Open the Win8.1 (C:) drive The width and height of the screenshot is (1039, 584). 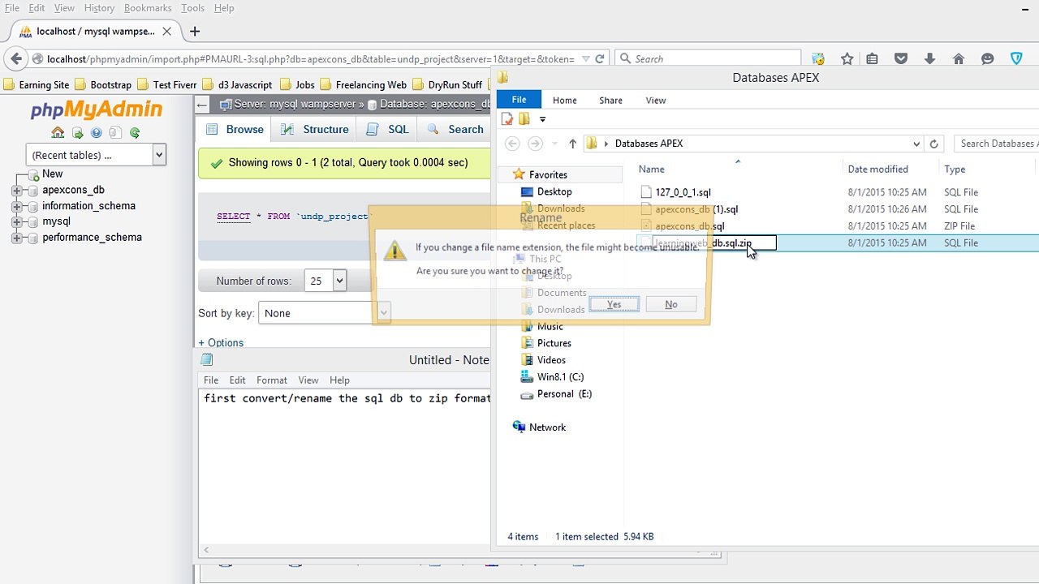point(560,377)
